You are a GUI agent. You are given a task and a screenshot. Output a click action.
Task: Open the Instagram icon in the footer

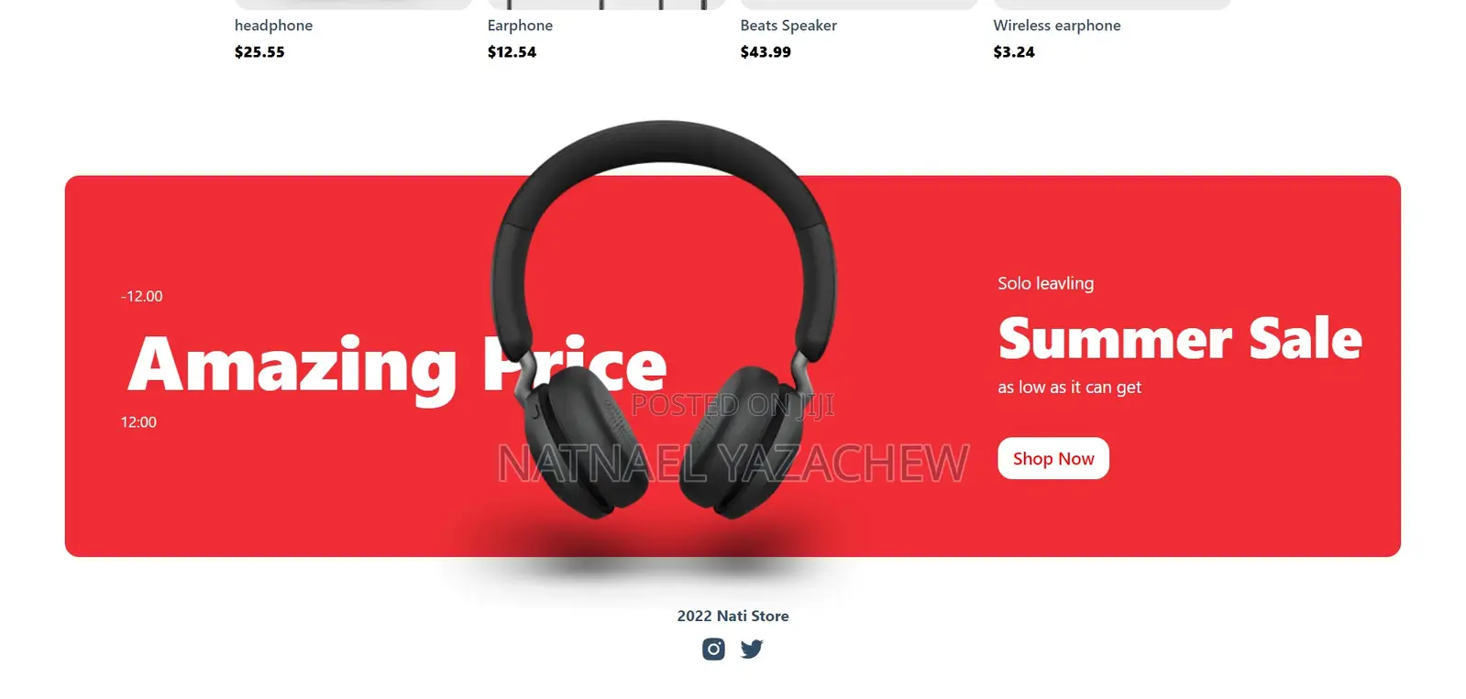pos(713,649)
